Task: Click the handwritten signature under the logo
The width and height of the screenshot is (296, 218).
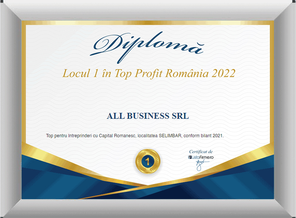Action: (200, 165)
